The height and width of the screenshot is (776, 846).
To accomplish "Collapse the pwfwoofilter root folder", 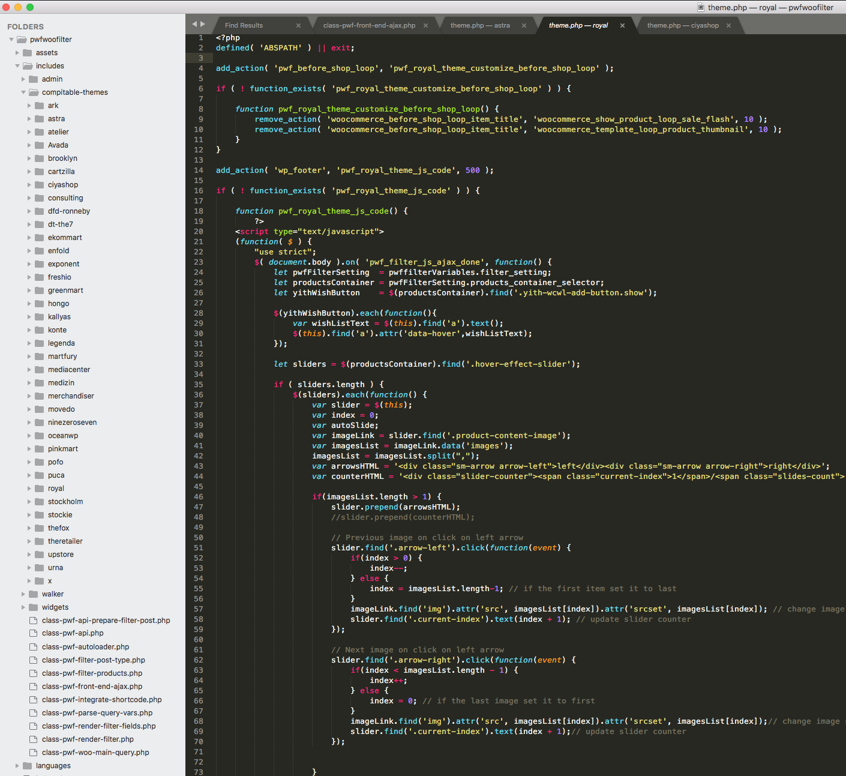I will 11,40.
